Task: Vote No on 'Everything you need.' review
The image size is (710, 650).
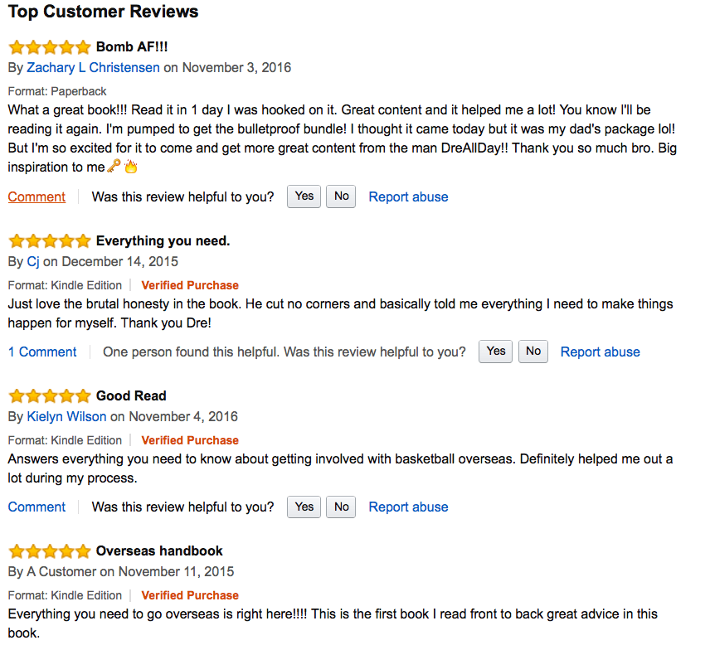Action: coord(533,352)
